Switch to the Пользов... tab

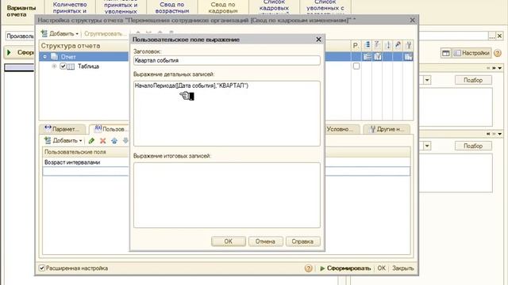110,129
